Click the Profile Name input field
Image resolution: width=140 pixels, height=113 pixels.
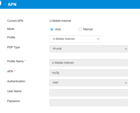(88, 63)
